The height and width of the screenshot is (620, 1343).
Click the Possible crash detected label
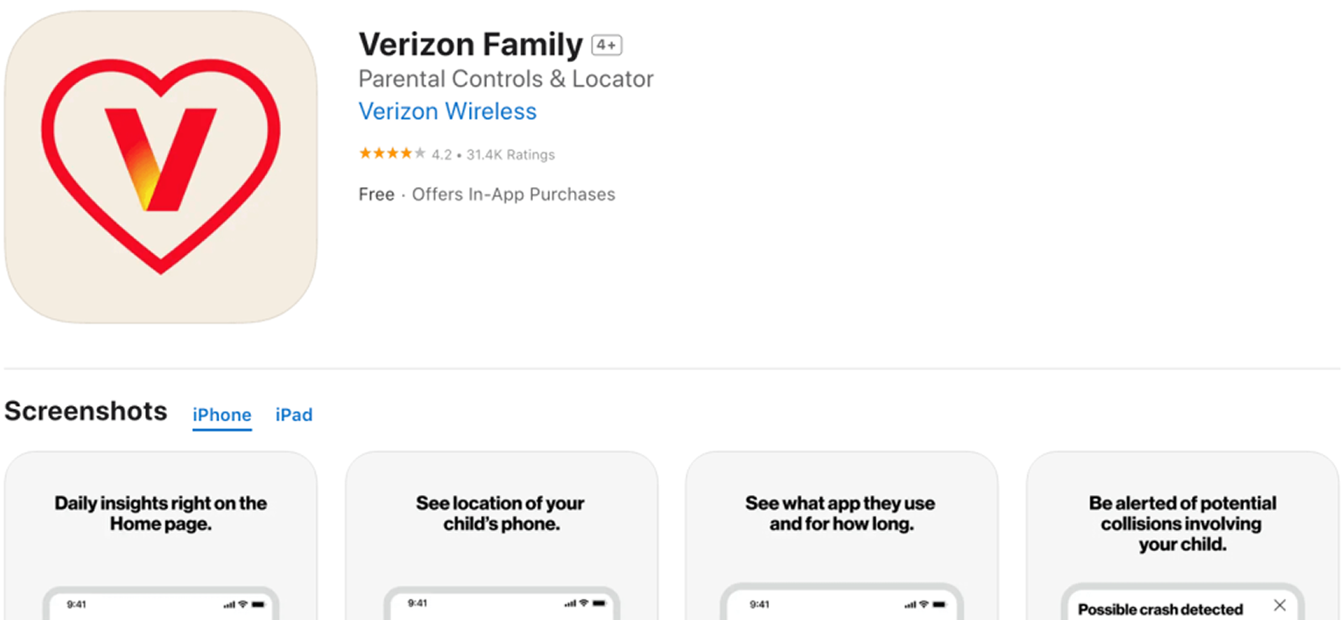pyautogui.click(x=1160, y=609)
